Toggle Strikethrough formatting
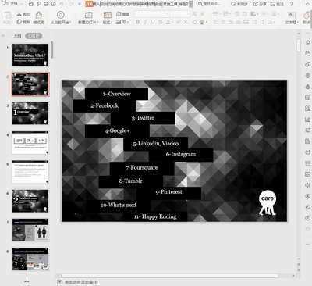This screenshot has height=286, width=312. pyautogui.click(x=161, y=23)
